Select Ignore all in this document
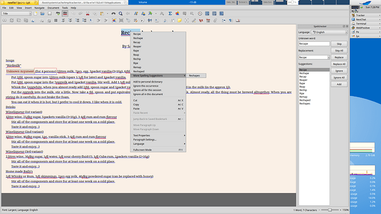Screen dimensions: 381x214 [158, 94]
